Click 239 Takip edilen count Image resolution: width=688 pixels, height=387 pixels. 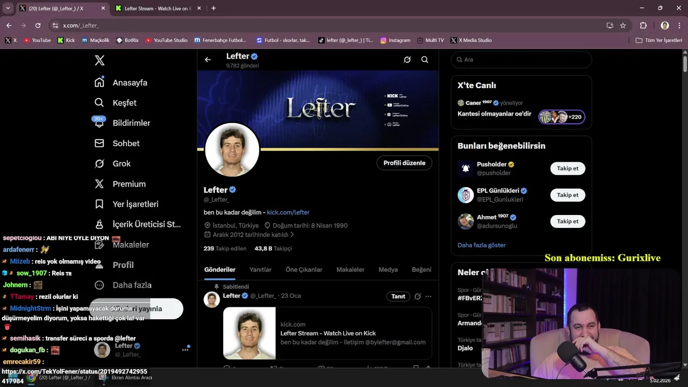225,248
